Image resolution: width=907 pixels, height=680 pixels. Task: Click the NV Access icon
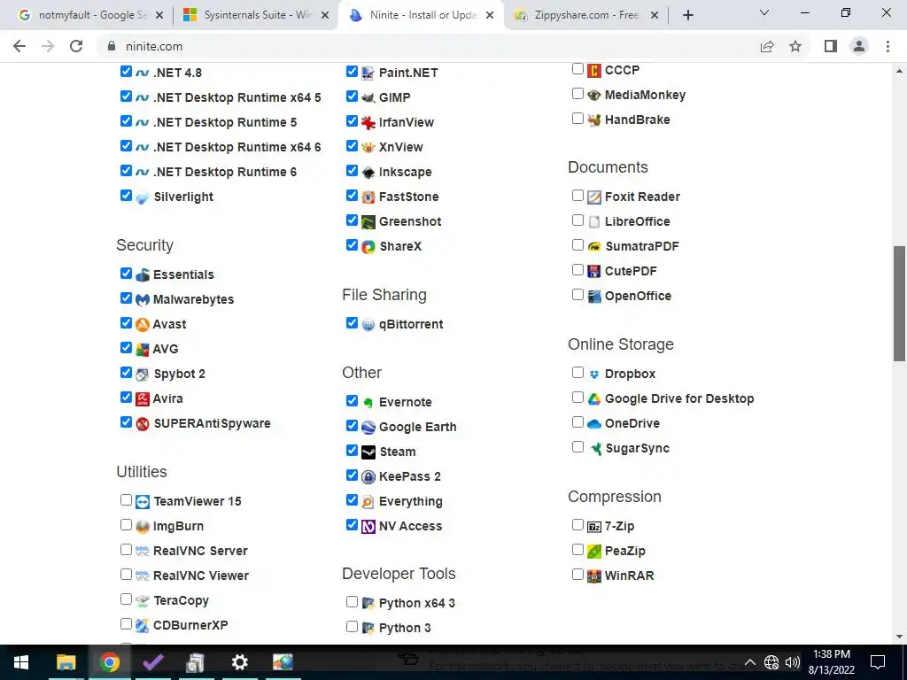click(368, 526)
